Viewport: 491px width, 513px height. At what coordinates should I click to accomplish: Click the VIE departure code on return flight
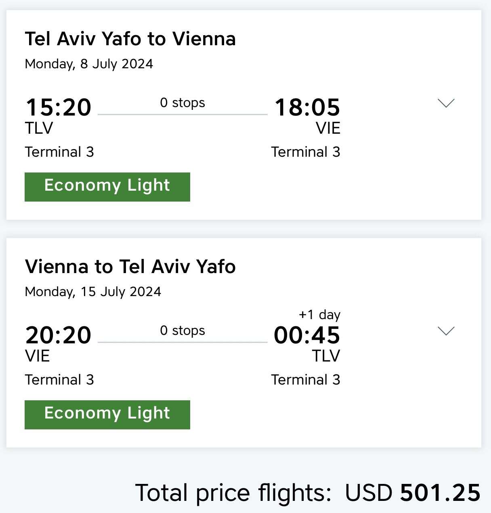[37, 356]
